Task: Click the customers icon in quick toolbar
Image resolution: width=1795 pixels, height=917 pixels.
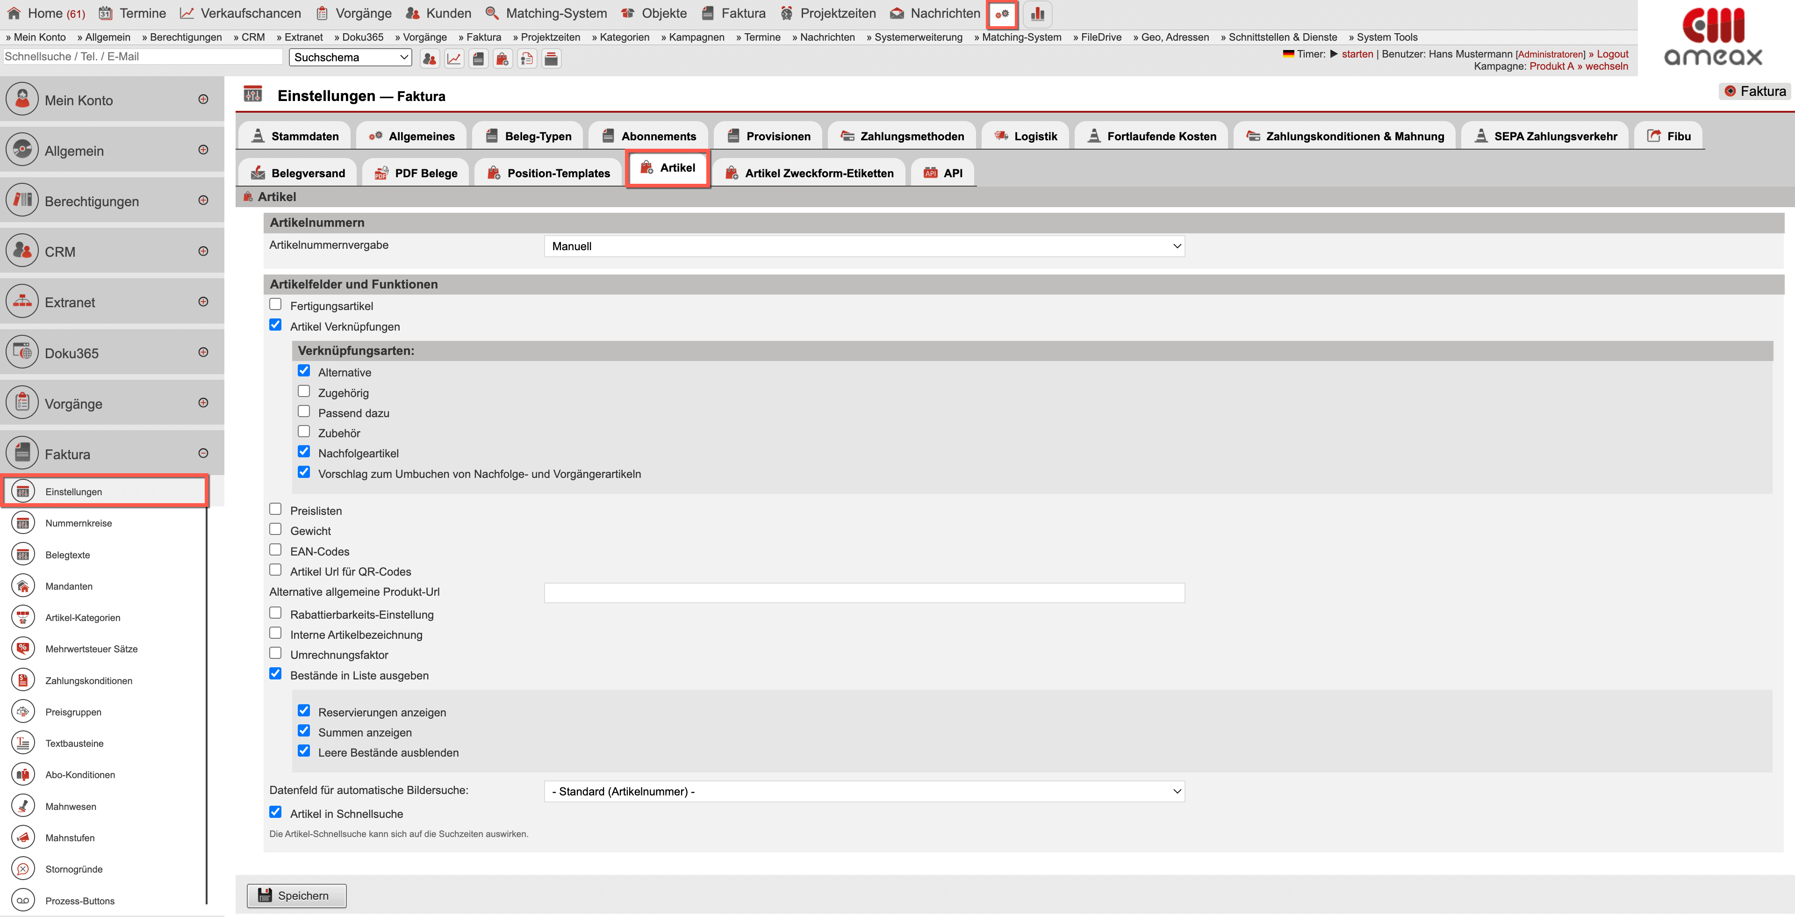Action: coord(429,58)
